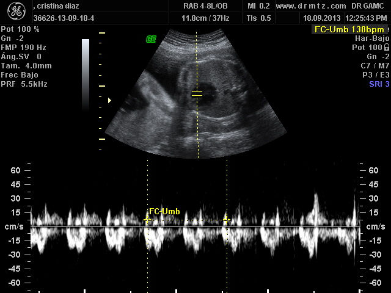Click the focal zone arrow marker
This screenshot has height=293, width=391.
pyautogui.click(x=109, y=100)
